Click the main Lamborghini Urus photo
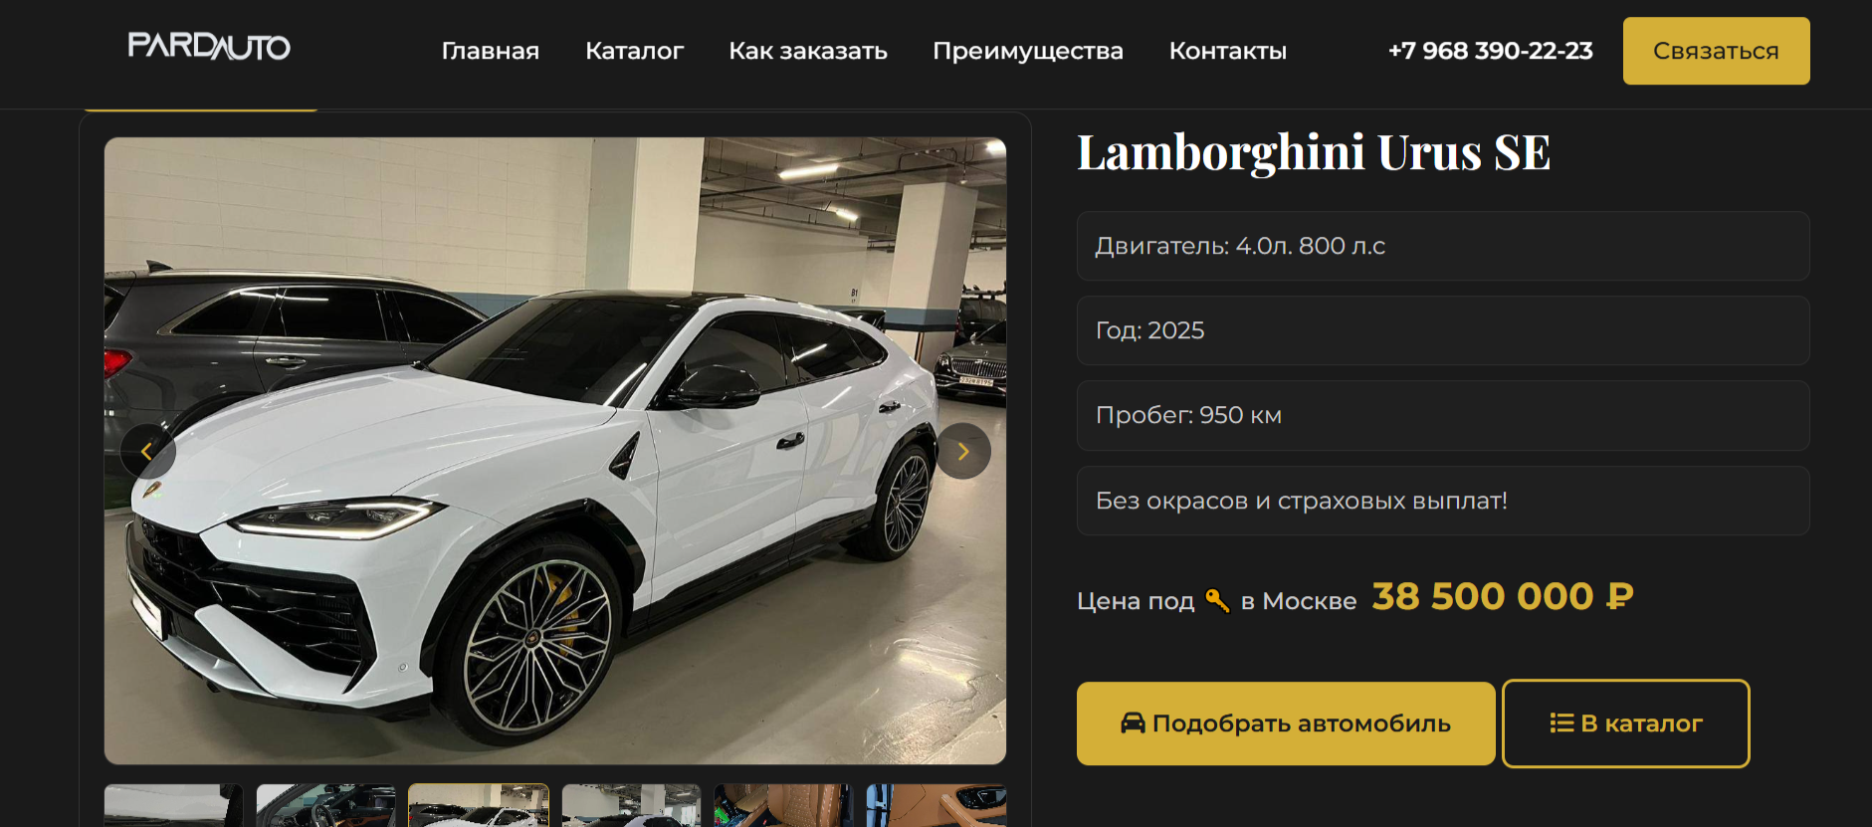Screen dimensions: 1872x827 click(555, 451)
